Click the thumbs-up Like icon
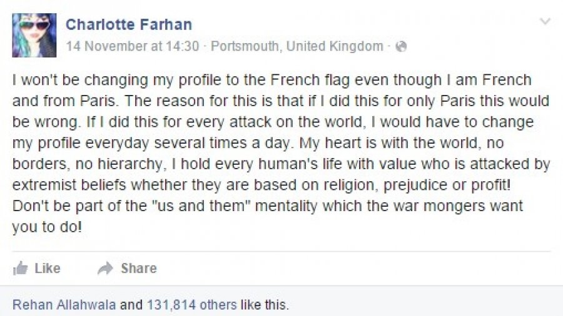The height and width of the screenshot is (316, 563). tap(21, 269)
